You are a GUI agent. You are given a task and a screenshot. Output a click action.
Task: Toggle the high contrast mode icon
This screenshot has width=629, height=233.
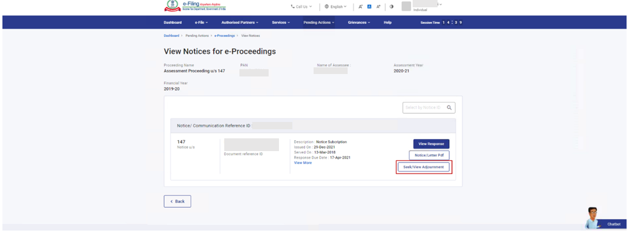tap(391, 7)
